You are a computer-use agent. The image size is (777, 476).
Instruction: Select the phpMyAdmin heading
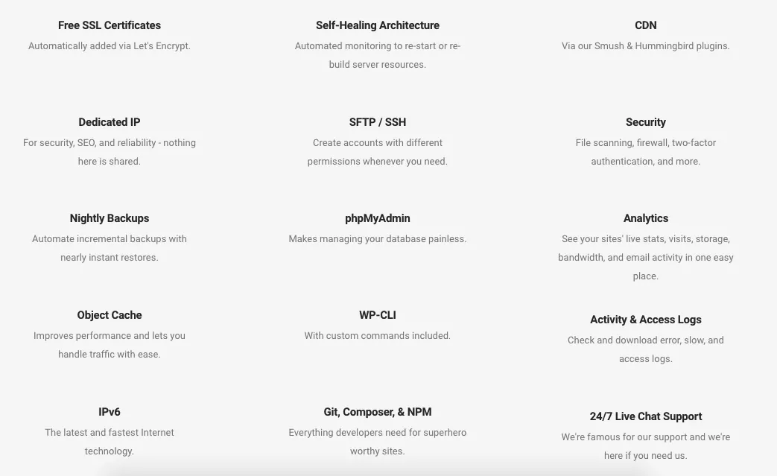coord(377,218)
